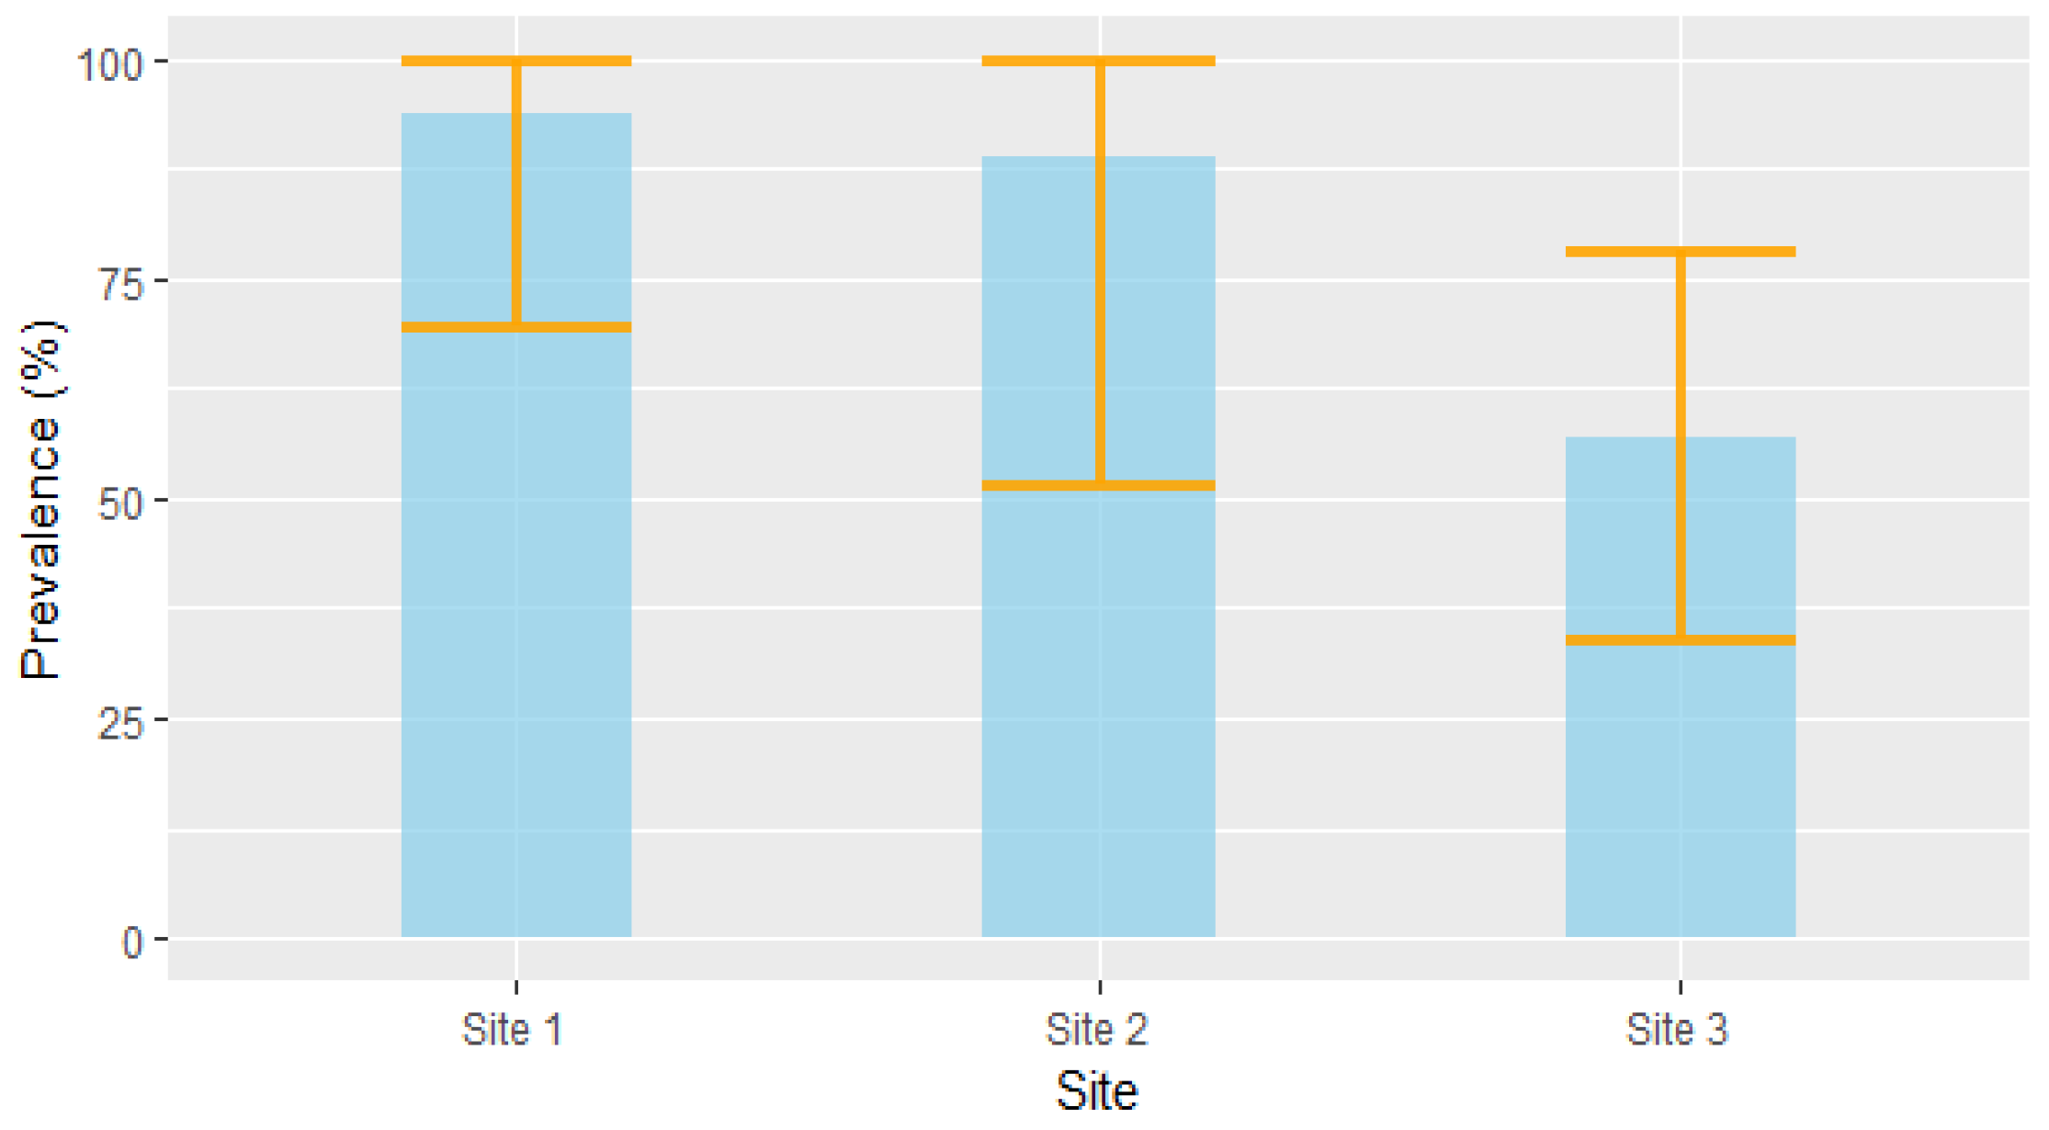
Task: Click the "Site 3" x-axis label
Action: click(x=1677, y=1030)
